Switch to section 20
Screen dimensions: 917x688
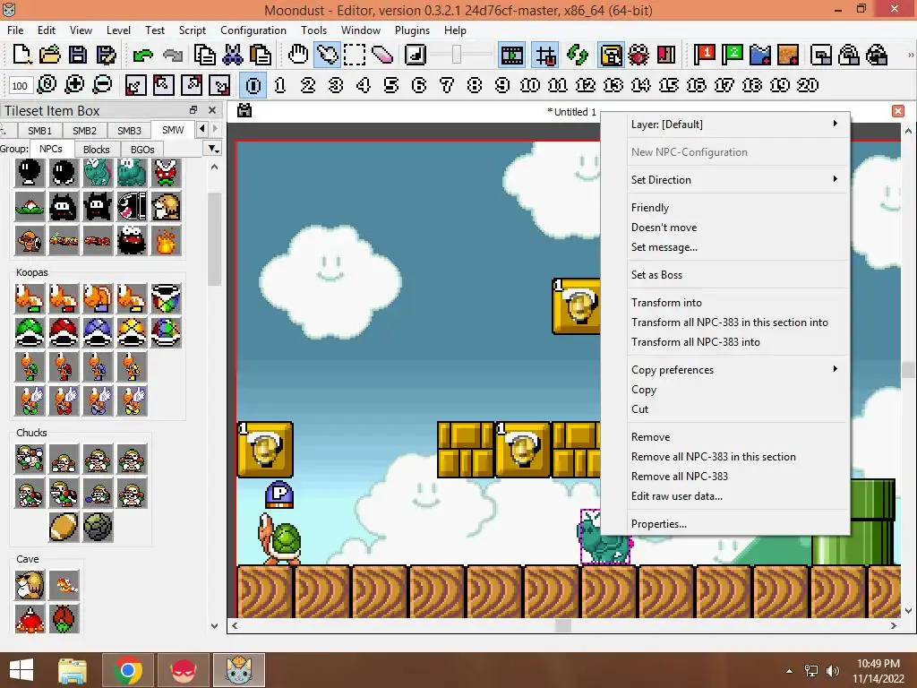click(x=808, y=85)
